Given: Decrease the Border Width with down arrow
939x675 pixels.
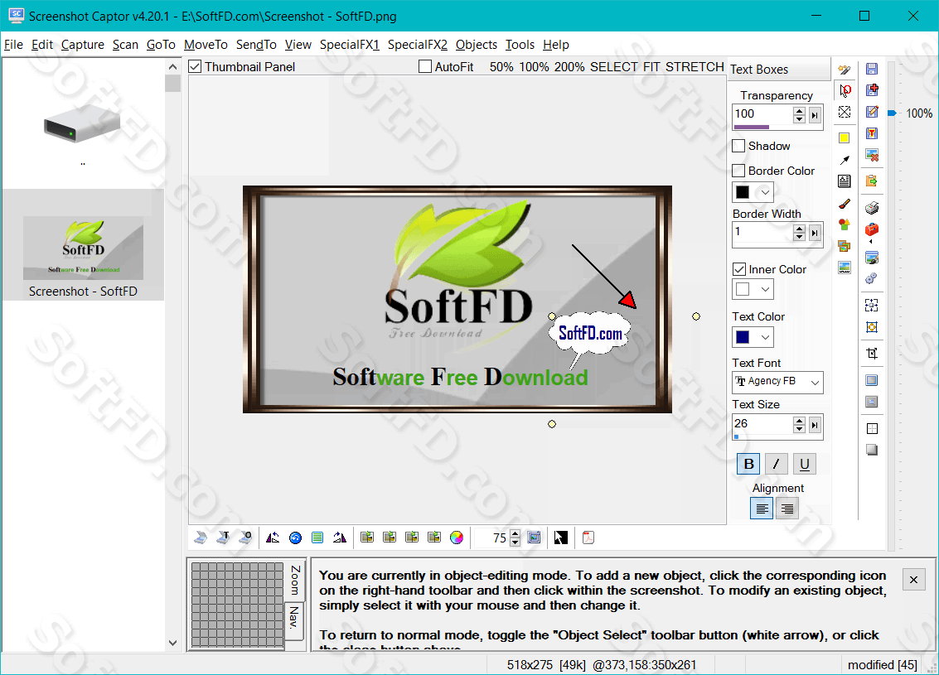Looking at the screenshot, I should click(x=799, y=237).
